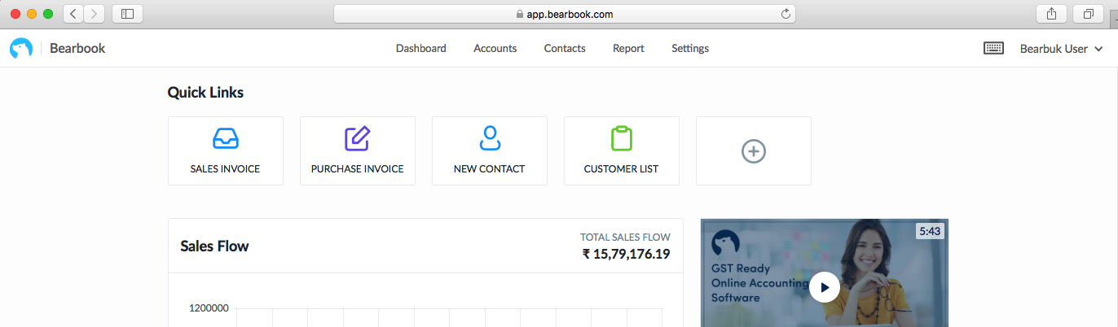
Task: Open the Safari share button
Action: point(1051,14)
